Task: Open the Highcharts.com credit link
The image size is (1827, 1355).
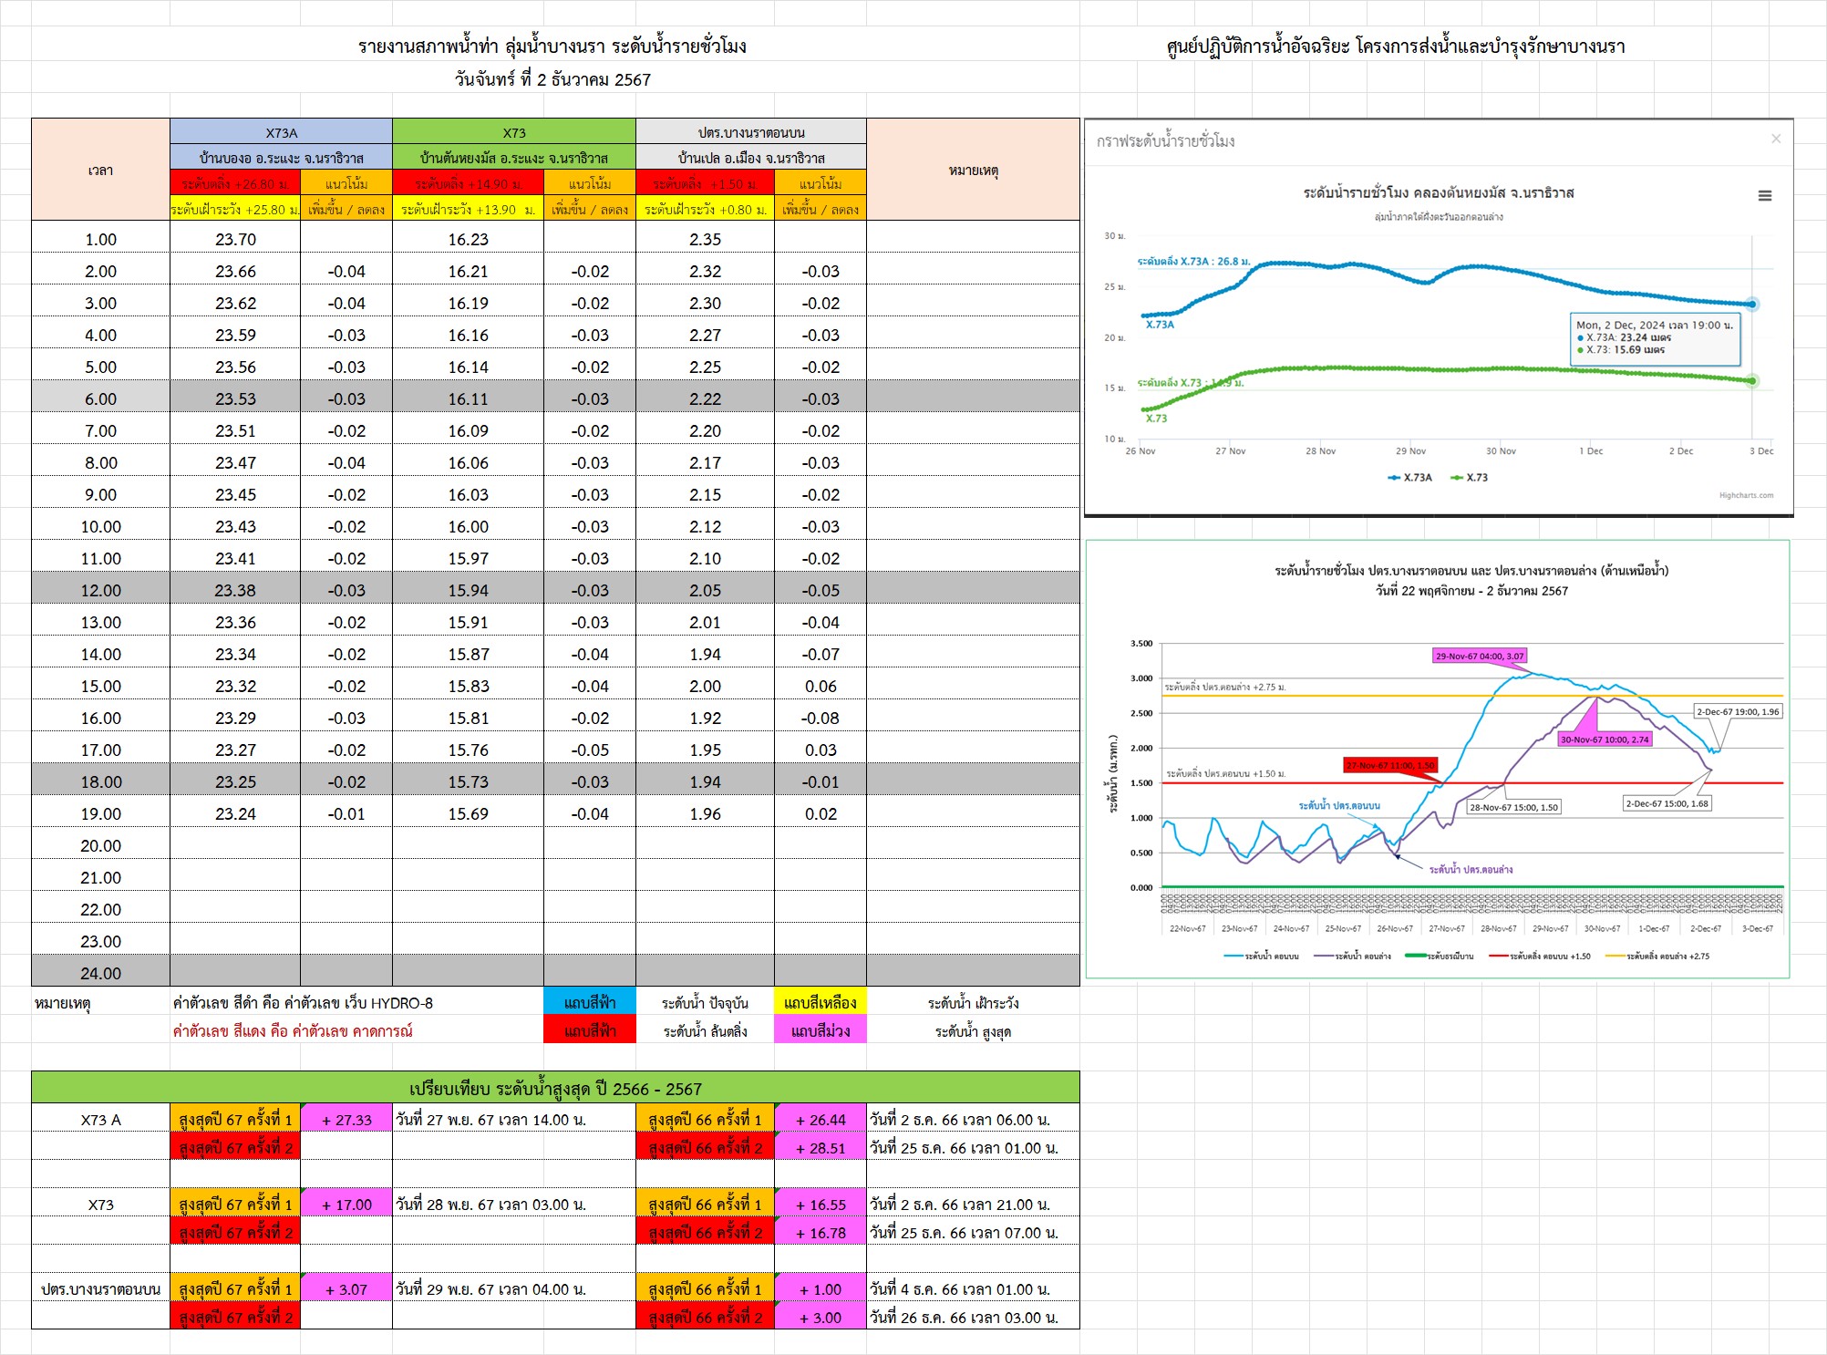Action: coord(1746,496)
